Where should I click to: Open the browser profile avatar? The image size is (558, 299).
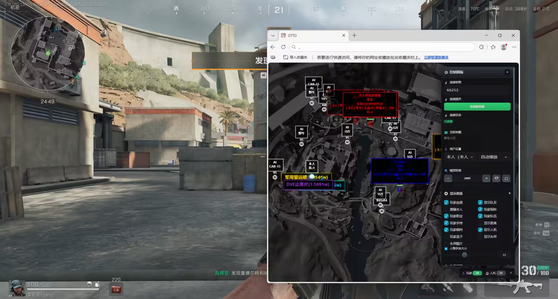(x=504, y=47)
